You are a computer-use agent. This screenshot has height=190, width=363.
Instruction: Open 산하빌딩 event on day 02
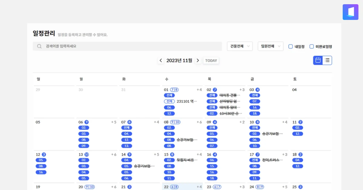coord(230,101)
